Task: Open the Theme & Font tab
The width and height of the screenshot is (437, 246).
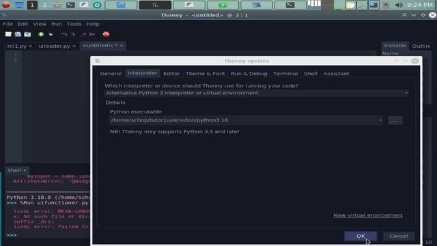Action: coord(205,74)
